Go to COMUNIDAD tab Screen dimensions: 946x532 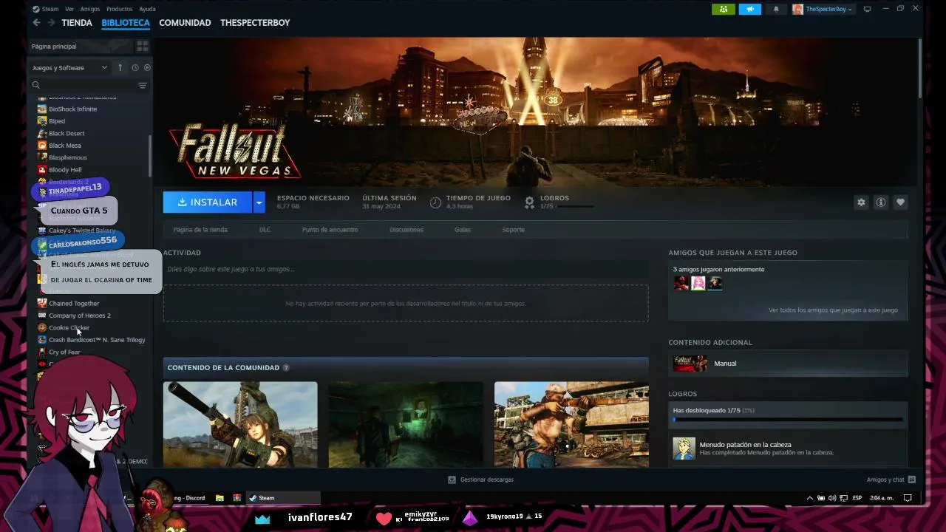point(185,23)
